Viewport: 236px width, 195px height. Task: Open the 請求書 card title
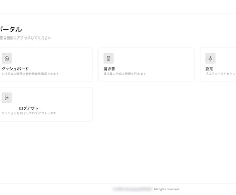[x=109, y=69]
